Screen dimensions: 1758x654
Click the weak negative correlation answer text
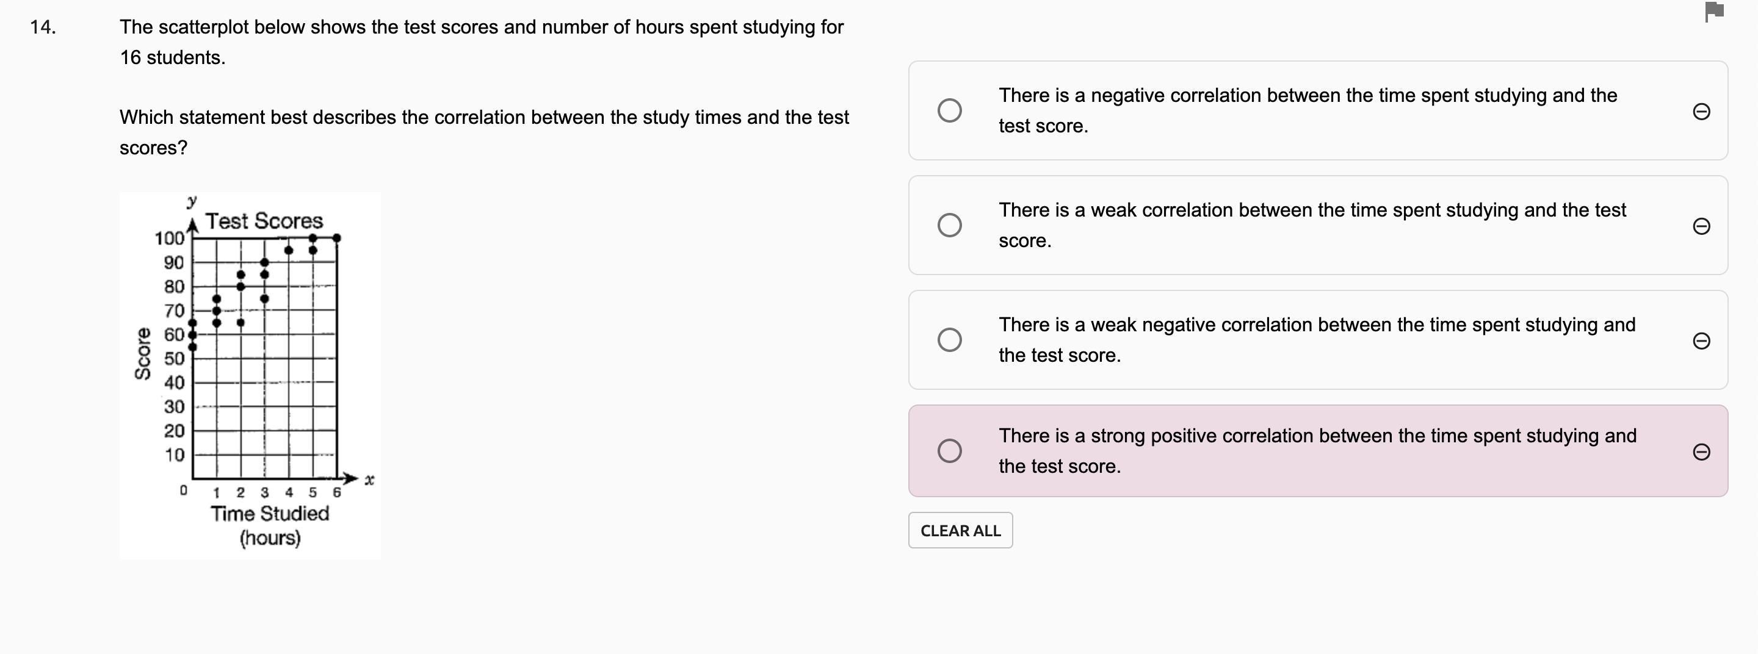pos(1317,340)
